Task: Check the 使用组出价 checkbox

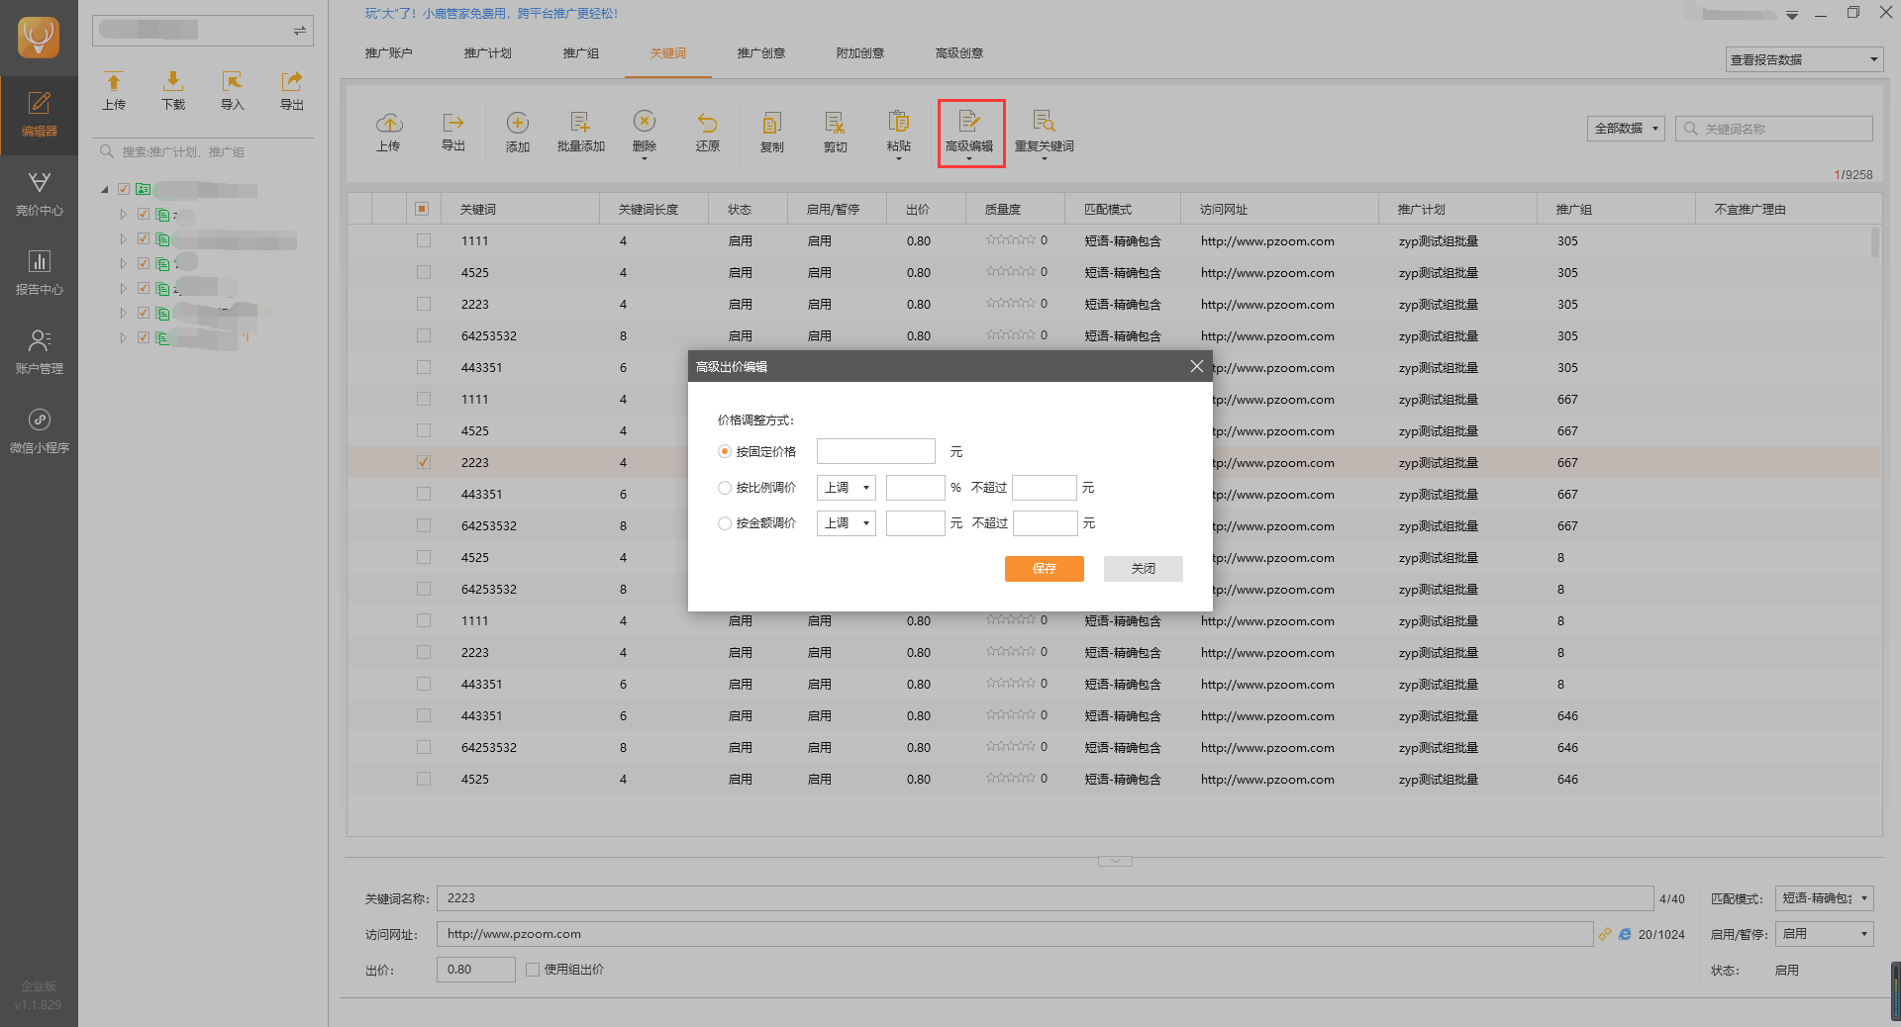Action: [533, 970]
